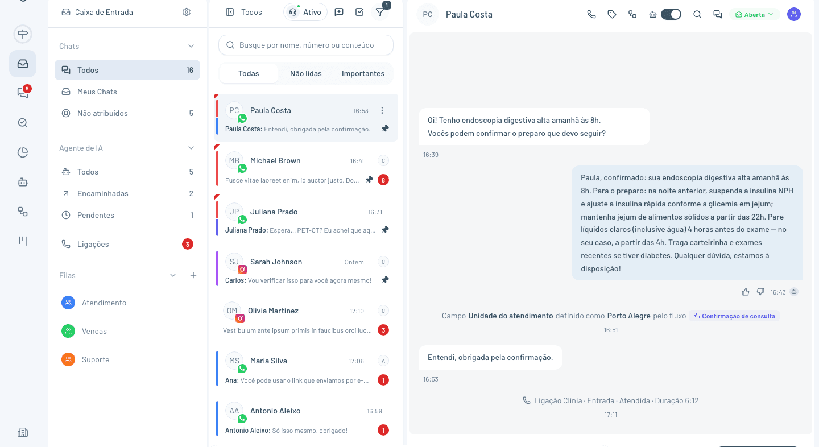
Task: Open the Ligações item in sidebar
Action: (x=127, y=244)
